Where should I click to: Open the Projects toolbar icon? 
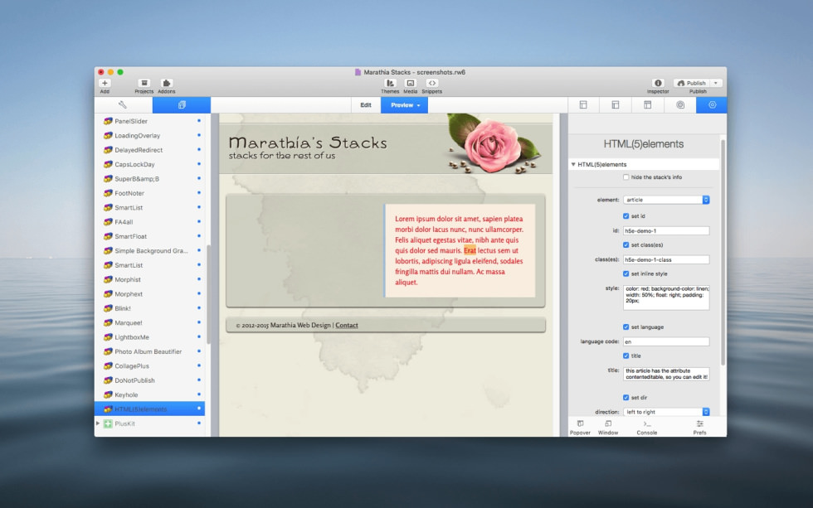pyautogui.click(x=144, y=83)
